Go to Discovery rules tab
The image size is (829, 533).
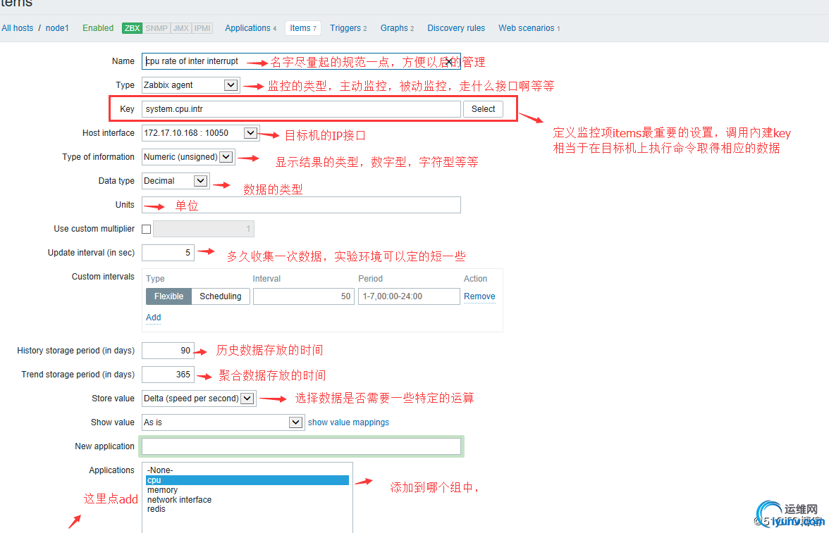click(455, 28)
